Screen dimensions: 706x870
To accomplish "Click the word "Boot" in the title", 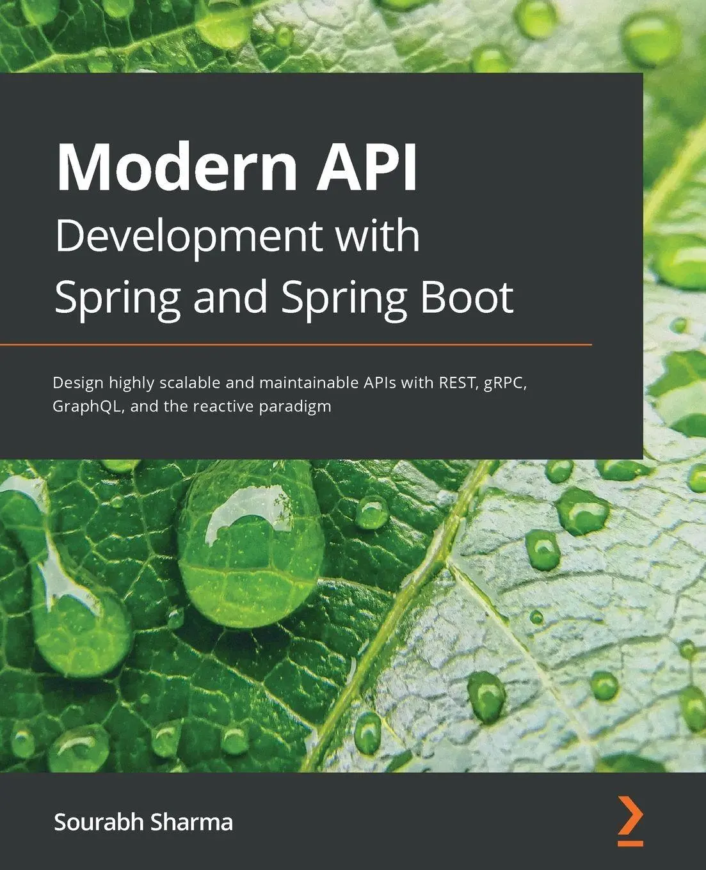I will (467, 296).
